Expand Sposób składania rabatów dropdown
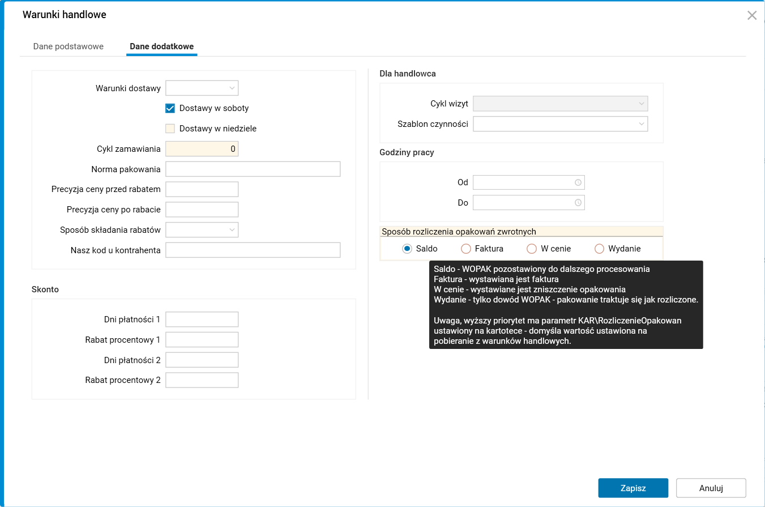The height and width of the screenshot is (507, 765). [x=202, y=229]
